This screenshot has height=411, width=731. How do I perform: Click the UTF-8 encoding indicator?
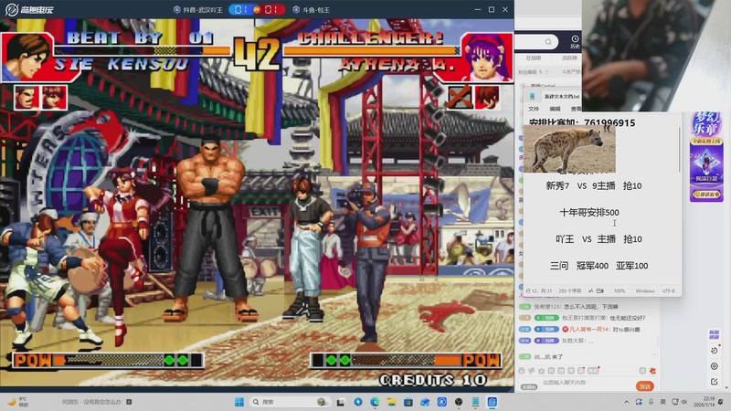point(669,290)
